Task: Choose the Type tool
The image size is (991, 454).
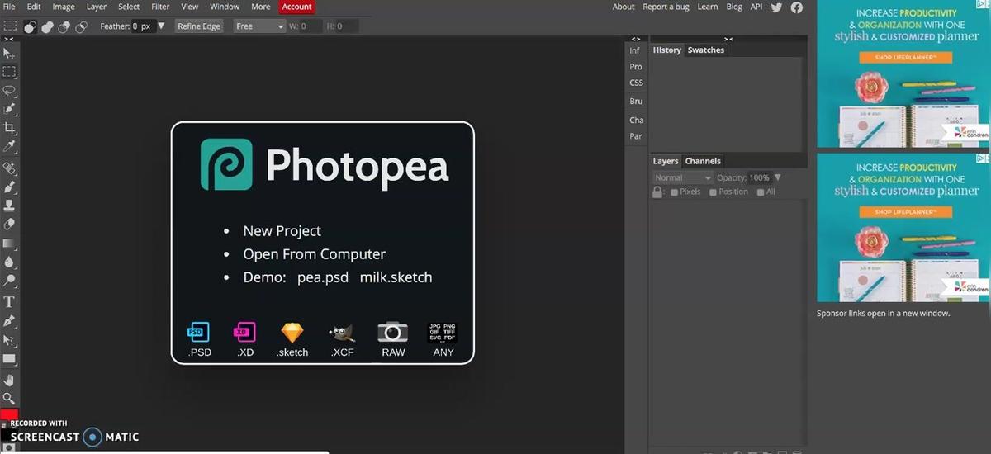Action: (9, 302)
